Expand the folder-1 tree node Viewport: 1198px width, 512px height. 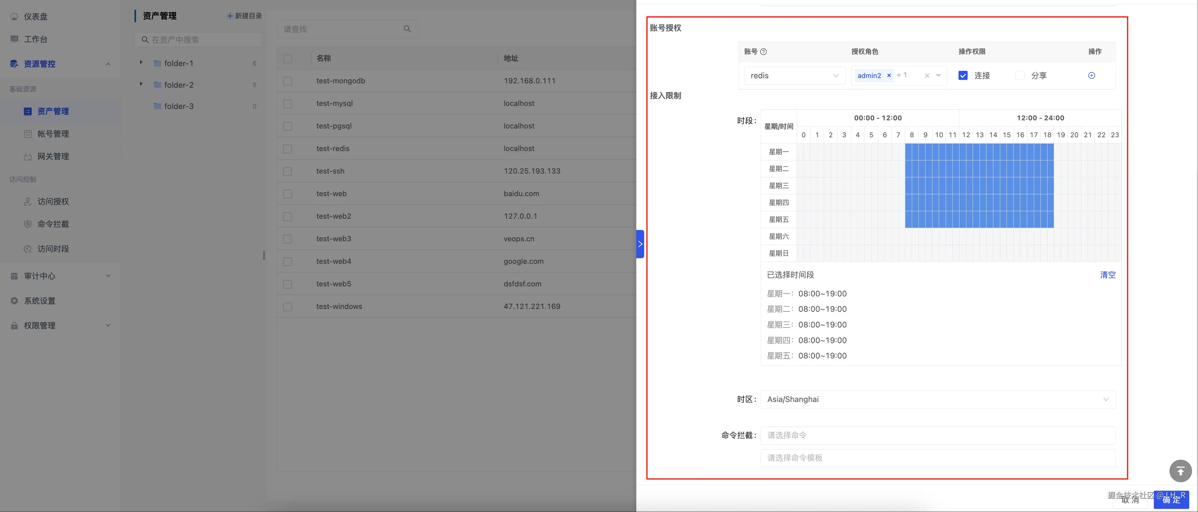click(x=141, y=62)
